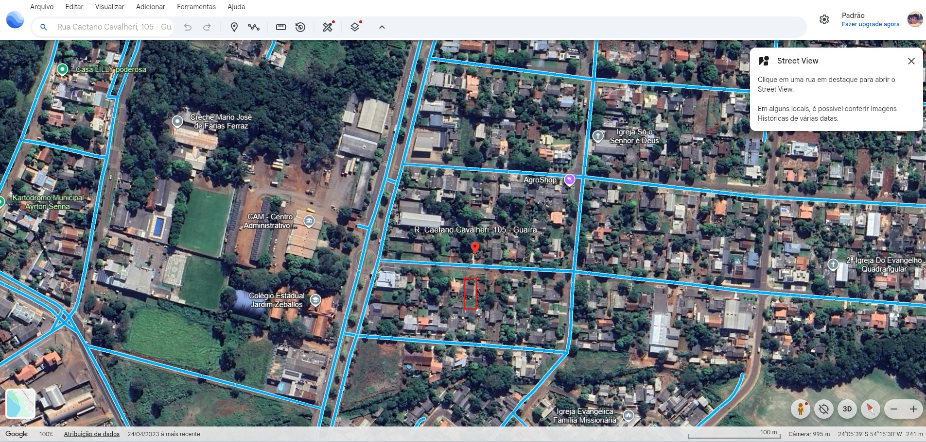Screen dimensions: 926x442
Task: Toggle the location tracking target button
Action: 823,409
